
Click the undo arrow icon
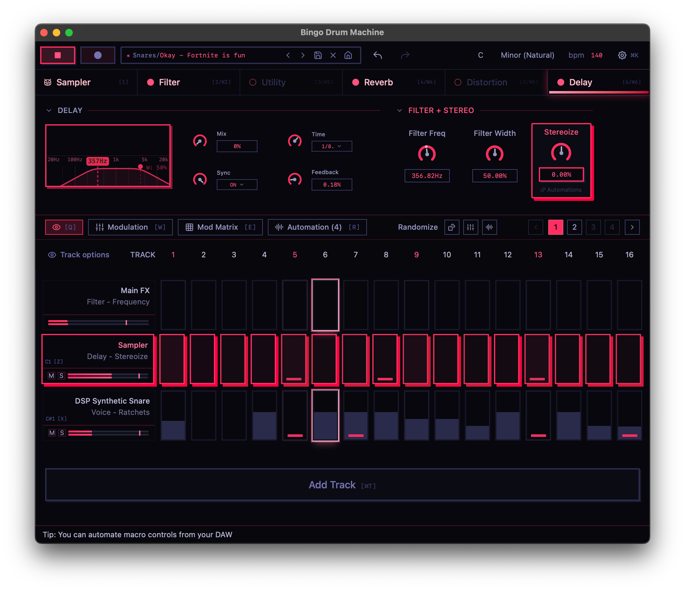(x=378, y=55)
